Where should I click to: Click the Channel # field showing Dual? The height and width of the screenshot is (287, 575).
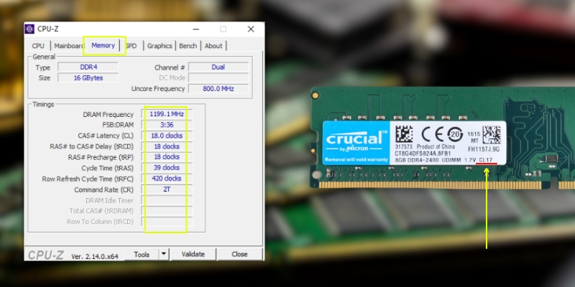click(218, 67)
